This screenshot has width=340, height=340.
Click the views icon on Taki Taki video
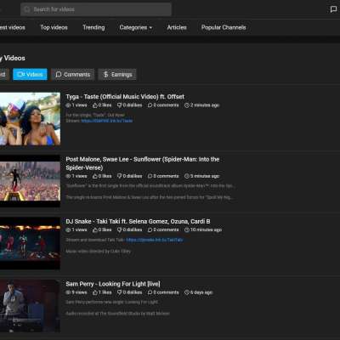pyautogui.click(x=68, y=229)
